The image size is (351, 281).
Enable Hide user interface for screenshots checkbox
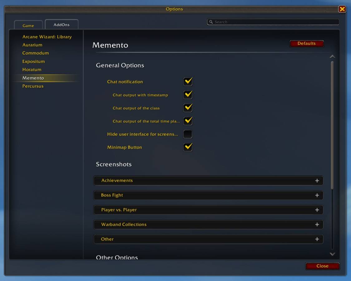tap(188, 134)
